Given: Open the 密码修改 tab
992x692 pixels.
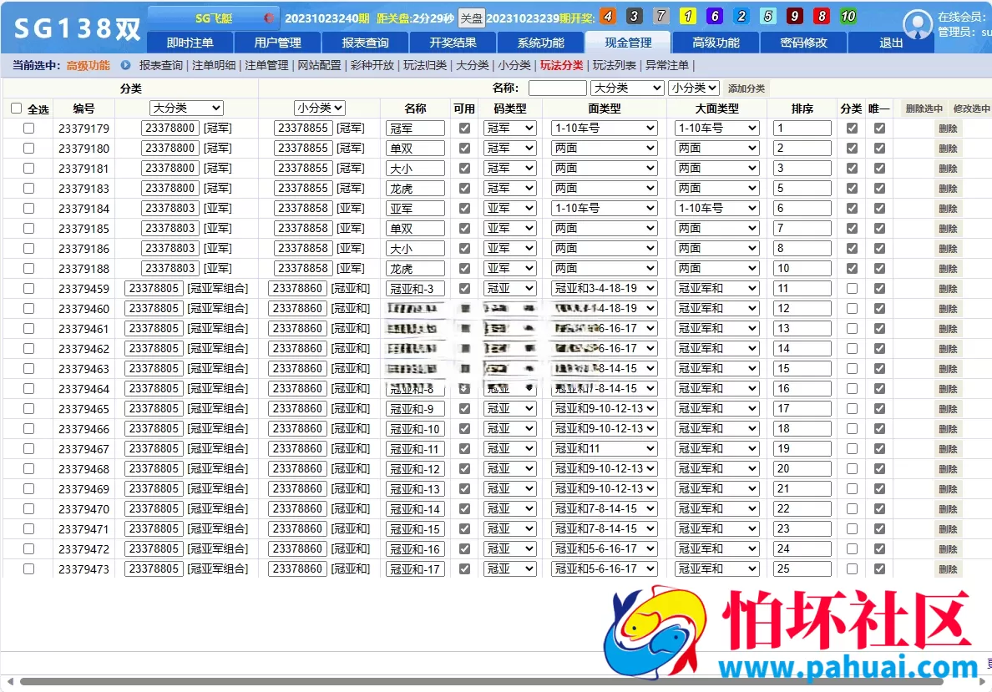Looking at the screenshot, I should (x=803, y=43).
